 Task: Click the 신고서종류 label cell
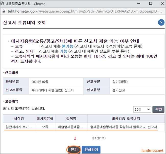pyautogui.click(x=16, y=90)
